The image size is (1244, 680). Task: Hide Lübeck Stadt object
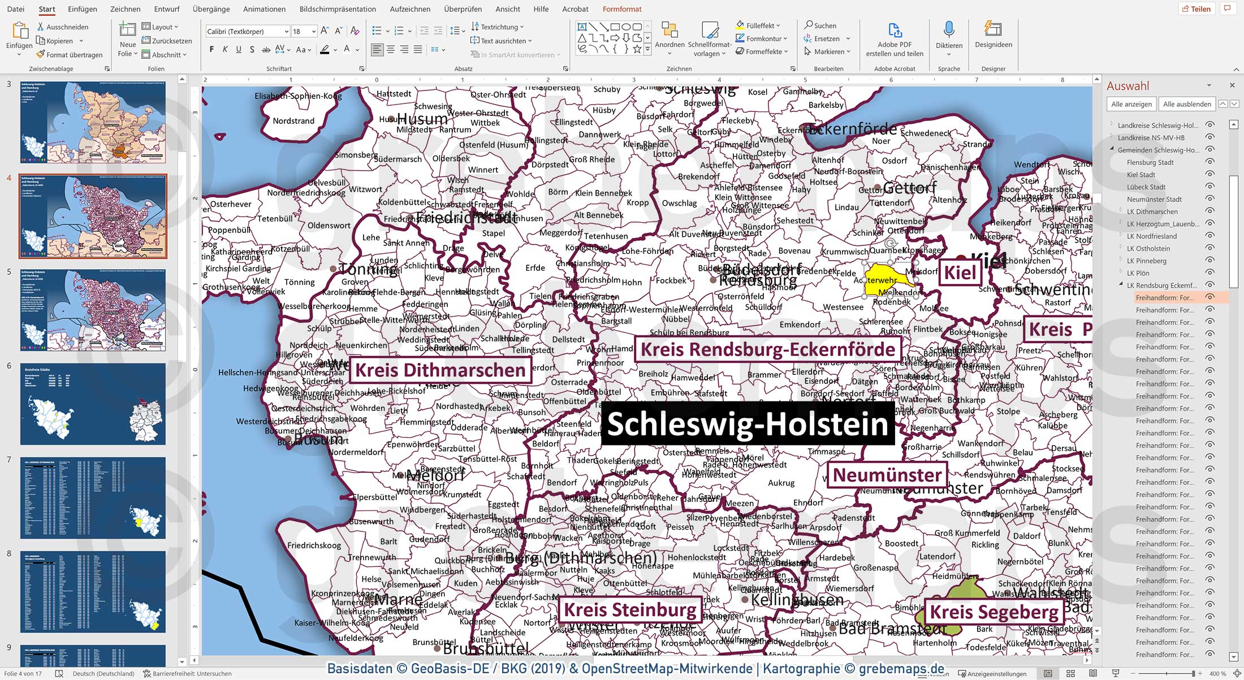pos(1210,187)
